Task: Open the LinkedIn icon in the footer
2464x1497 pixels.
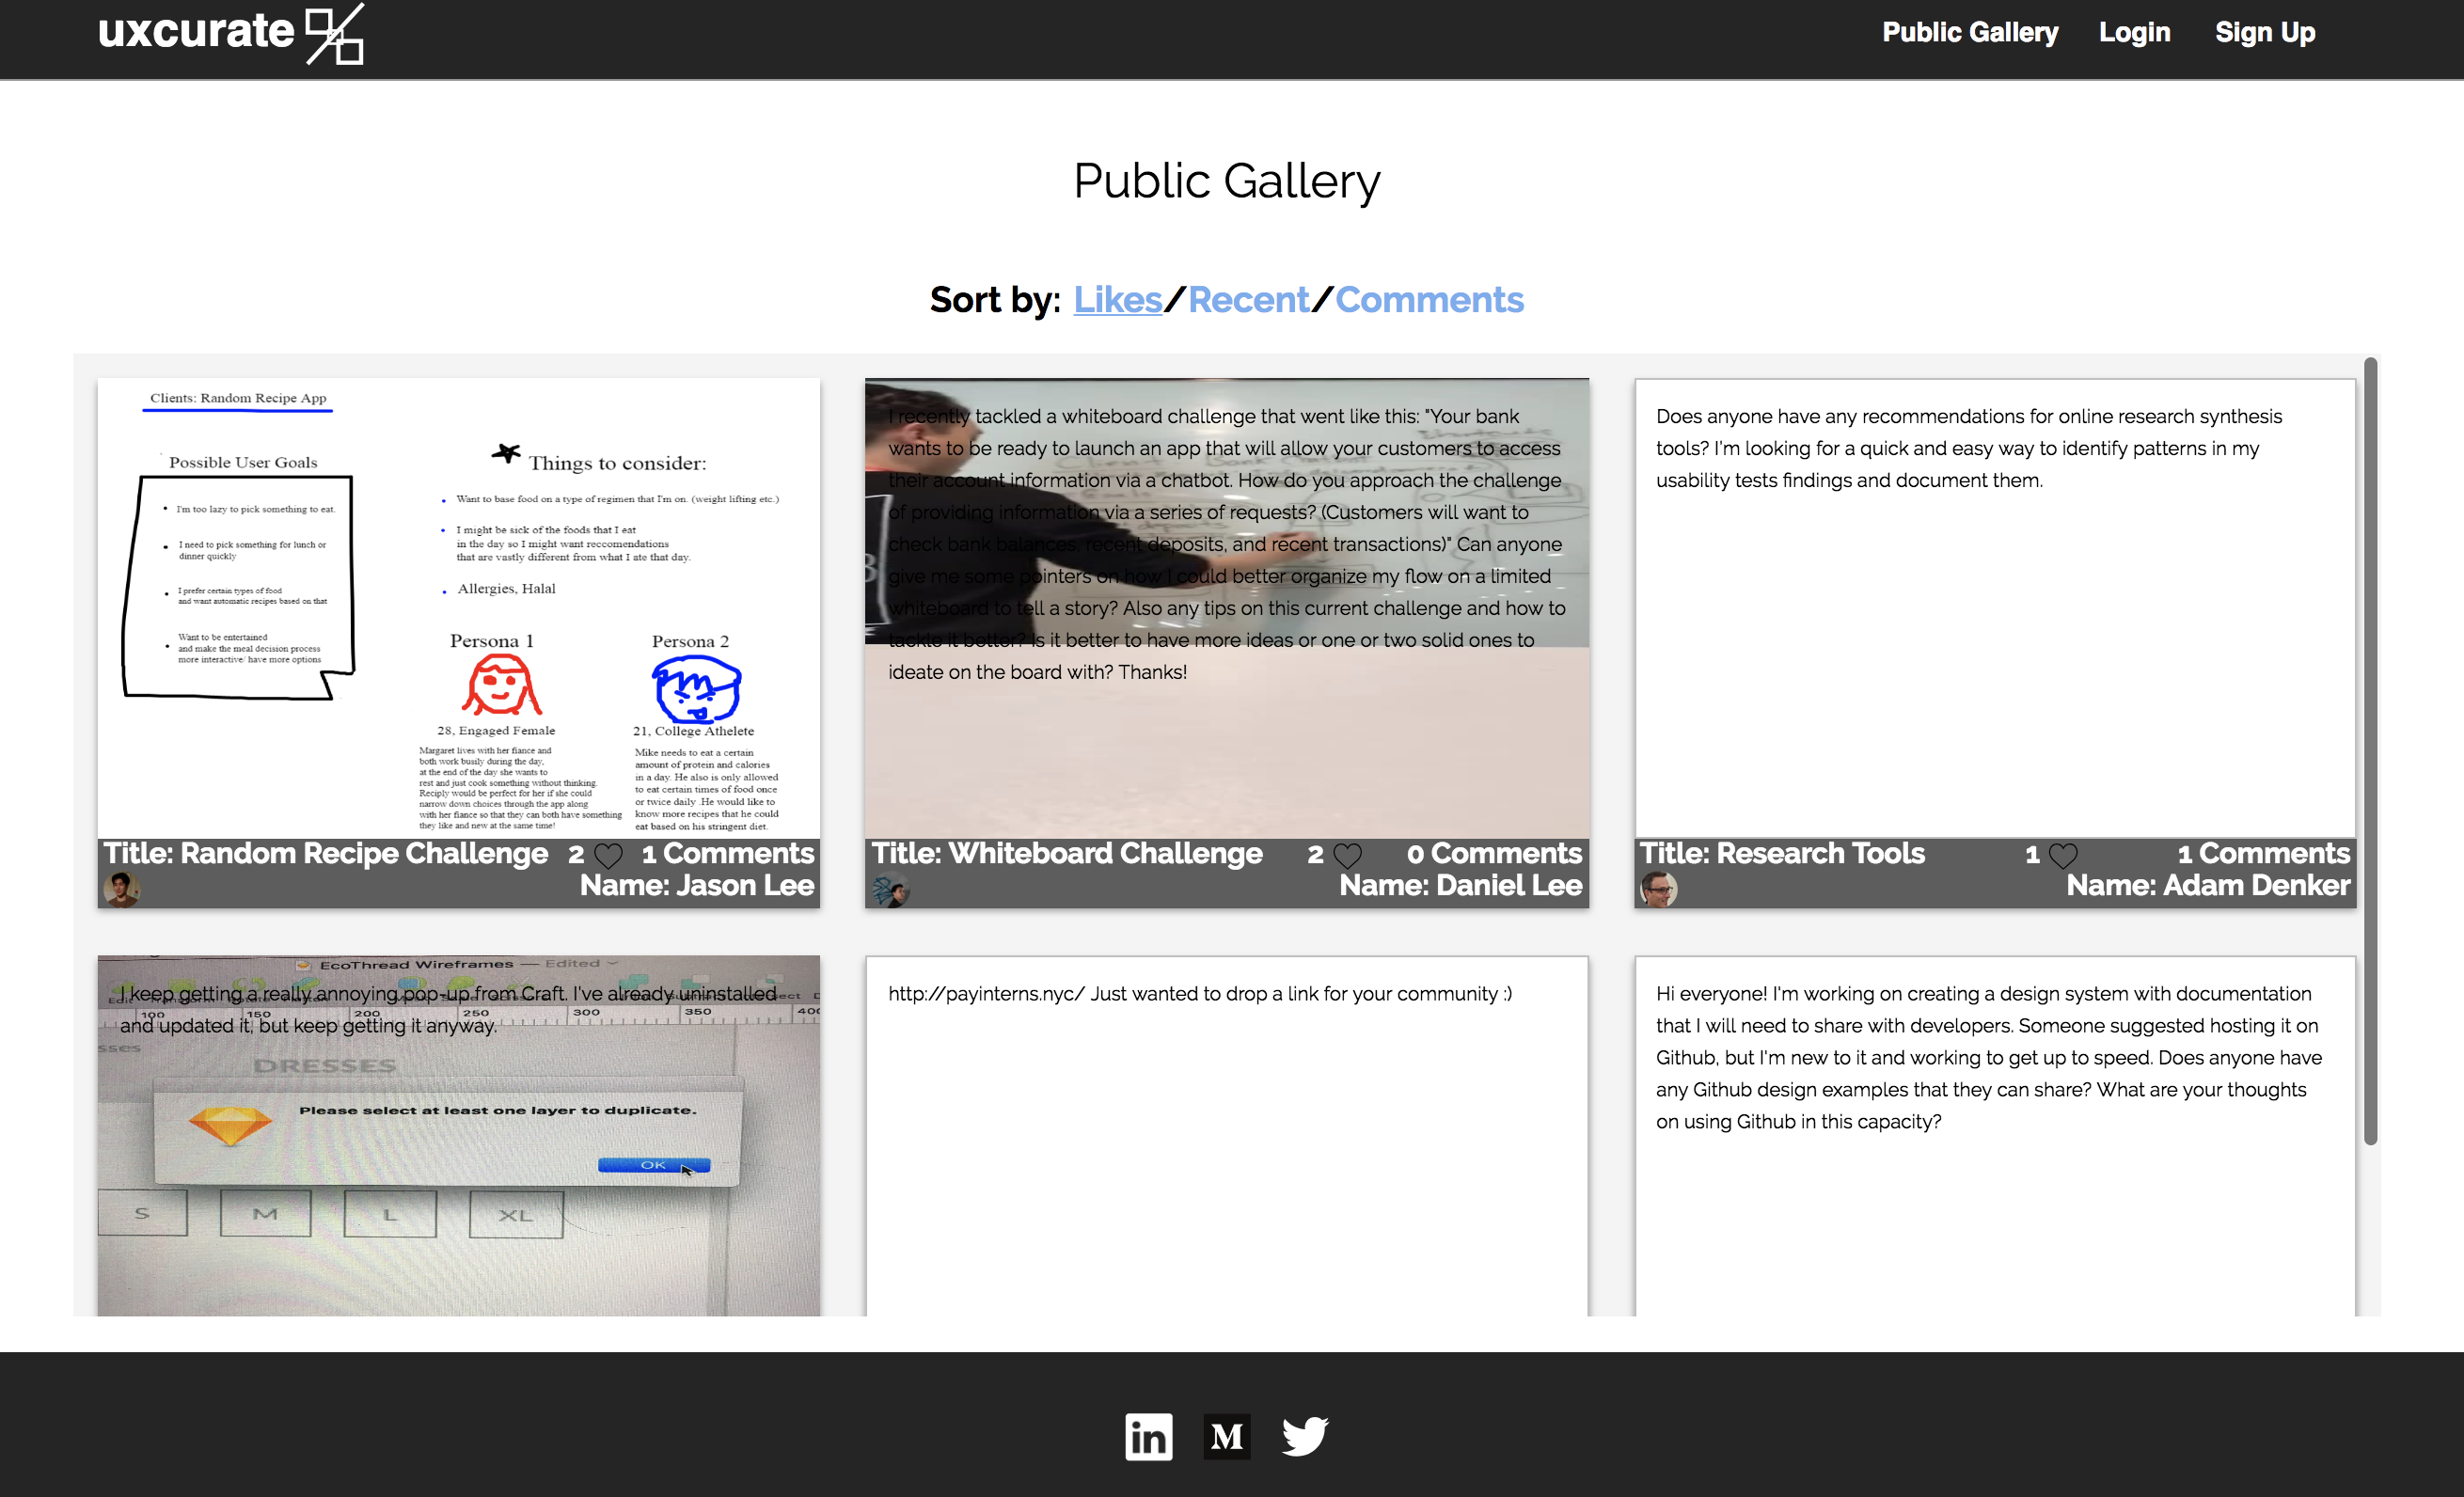Action: point(1148,1436)
